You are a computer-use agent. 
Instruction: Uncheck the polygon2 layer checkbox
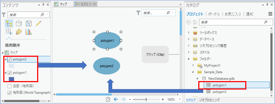[10, 60]
